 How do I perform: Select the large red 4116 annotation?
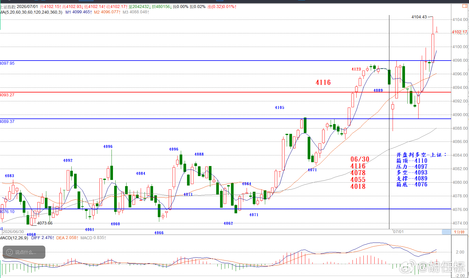(323, 82)
